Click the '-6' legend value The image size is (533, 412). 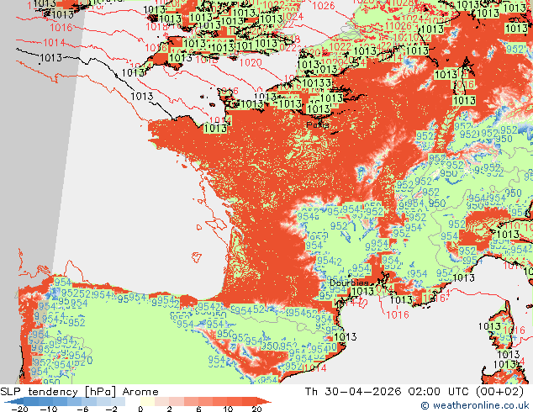pyautogui.click(x=82, y=409)
